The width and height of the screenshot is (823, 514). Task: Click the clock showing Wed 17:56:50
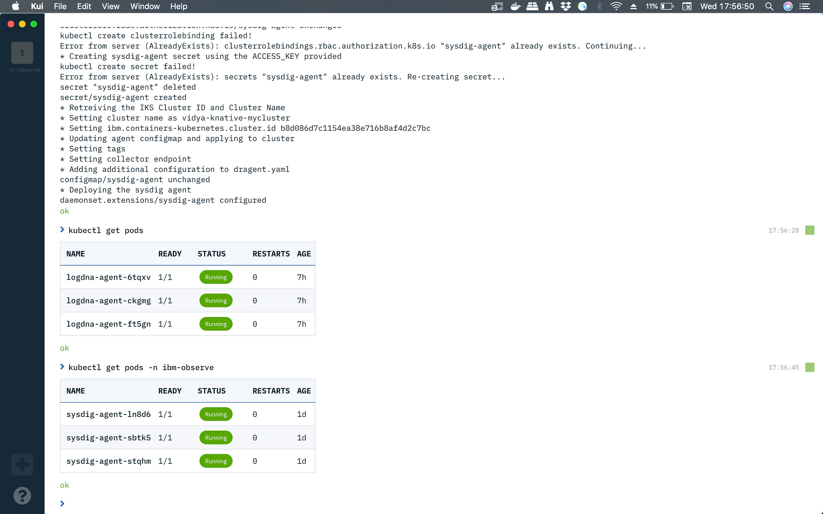727,6
